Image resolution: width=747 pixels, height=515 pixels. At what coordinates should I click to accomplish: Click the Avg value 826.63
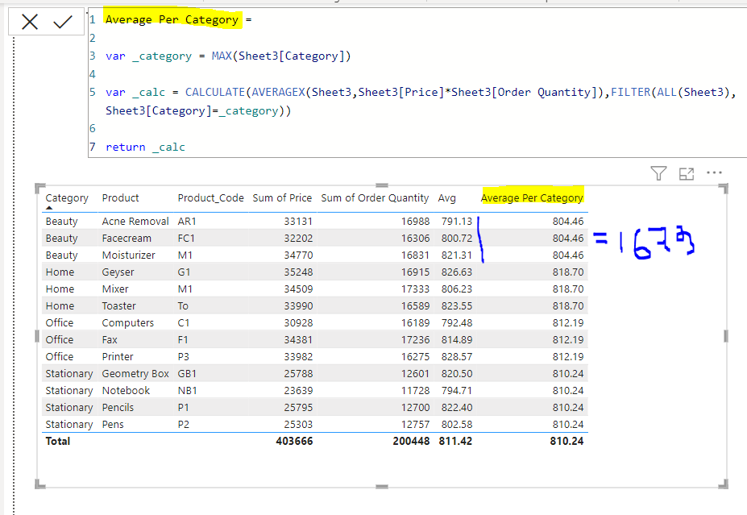coord(456,272)
